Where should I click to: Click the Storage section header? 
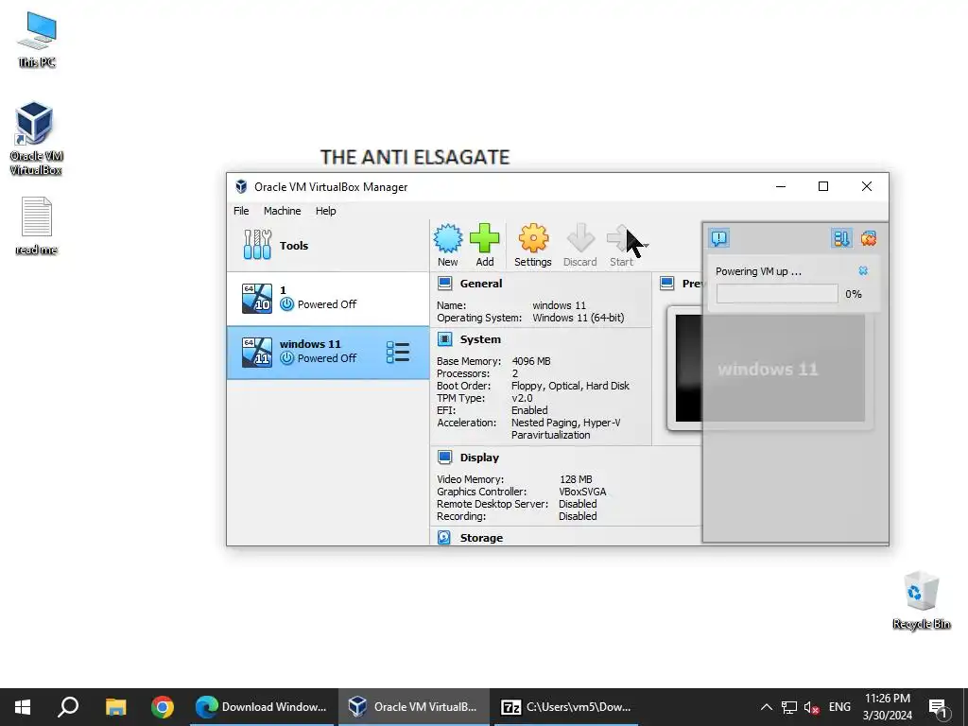(x=481, y=538)
